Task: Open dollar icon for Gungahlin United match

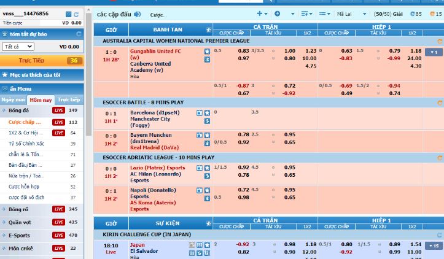Action: click(x=208, y=60)
